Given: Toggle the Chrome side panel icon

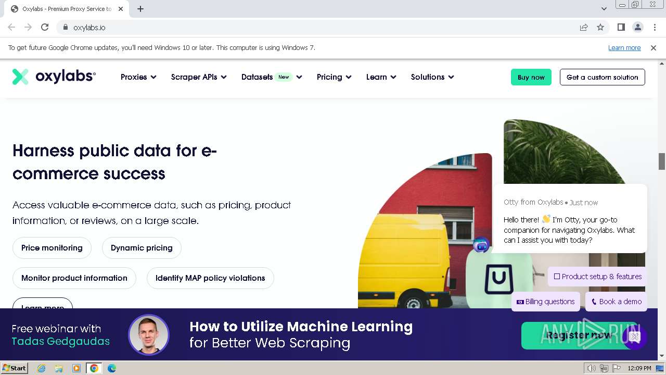Looking at the screenshot, I should [x=621, y=27].
